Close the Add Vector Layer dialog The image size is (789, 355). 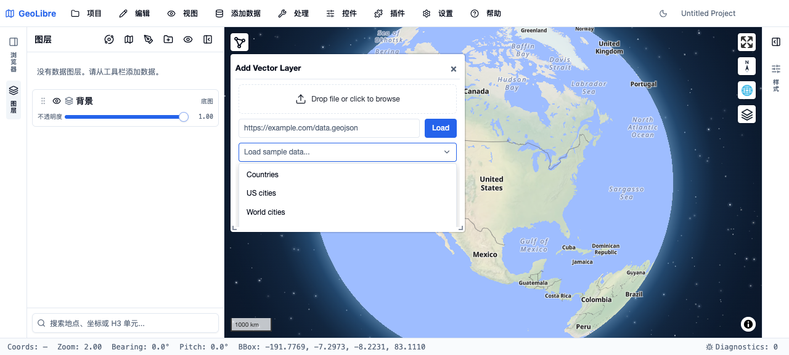(454, 69)
